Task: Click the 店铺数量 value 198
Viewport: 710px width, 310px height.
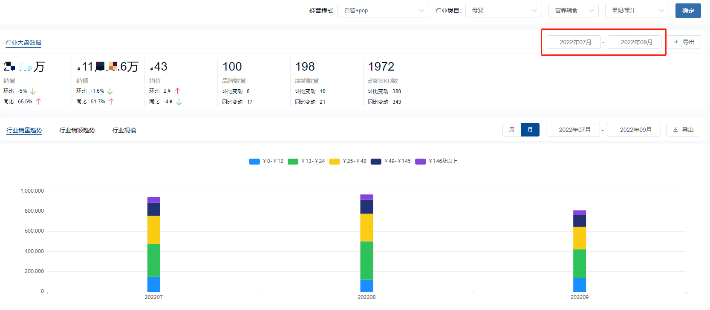Action: (305, 67)
